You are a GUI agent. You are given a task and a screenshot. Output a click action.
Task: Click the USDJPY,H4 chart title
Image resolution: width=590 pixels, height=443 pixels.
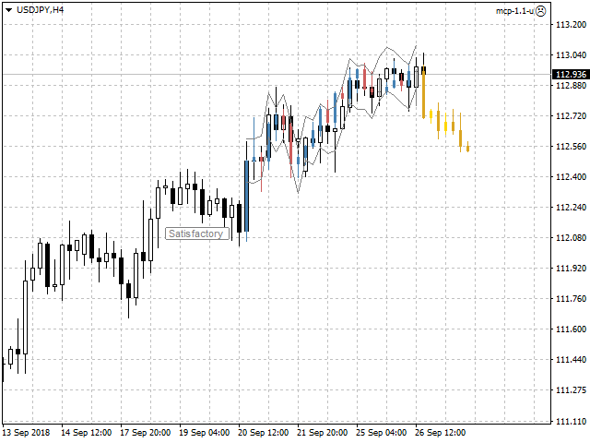(x=40, y=9)
